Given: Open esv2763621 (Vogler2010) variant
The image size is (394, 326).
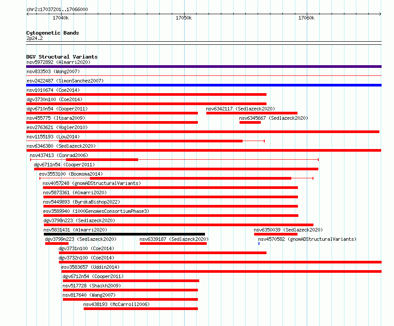Looking at the screenshot, I should (x=57, y=127).
